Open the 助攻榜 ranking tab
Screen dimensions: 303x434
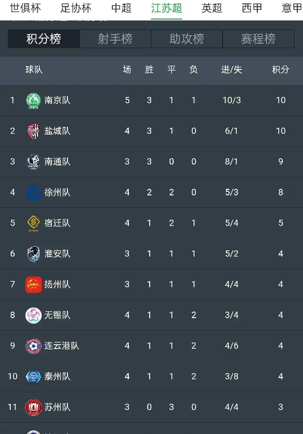point(187,39)
